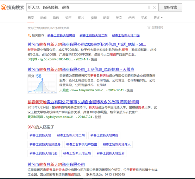Open 快照 for the 黄冈新闻网 result

pos(98,117)
